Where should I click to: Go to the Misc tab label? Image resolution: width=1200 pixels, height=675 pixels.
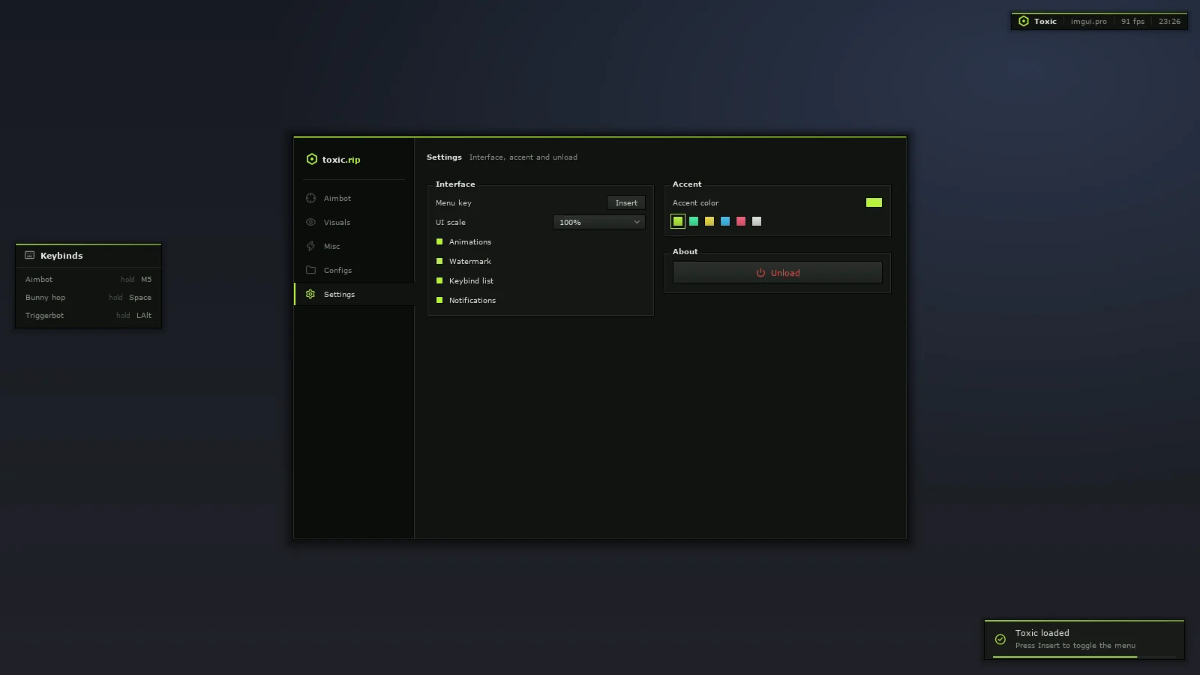click(331, 247)
